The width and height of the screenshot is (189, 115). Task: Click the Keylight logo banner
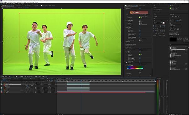point(139,12)
